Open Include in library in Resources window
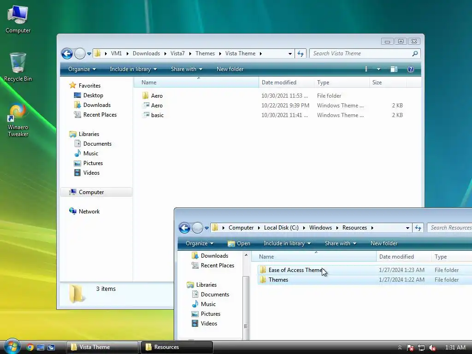 287,243
